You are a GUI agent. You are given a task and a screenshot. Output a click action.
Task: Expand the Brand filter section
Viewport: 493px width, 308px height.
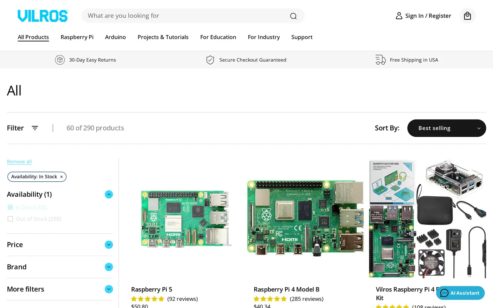(x=109, y=267)
